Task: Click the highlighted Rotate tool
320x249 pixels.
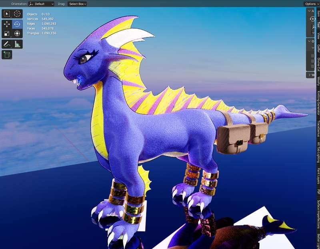Action: 17,24
